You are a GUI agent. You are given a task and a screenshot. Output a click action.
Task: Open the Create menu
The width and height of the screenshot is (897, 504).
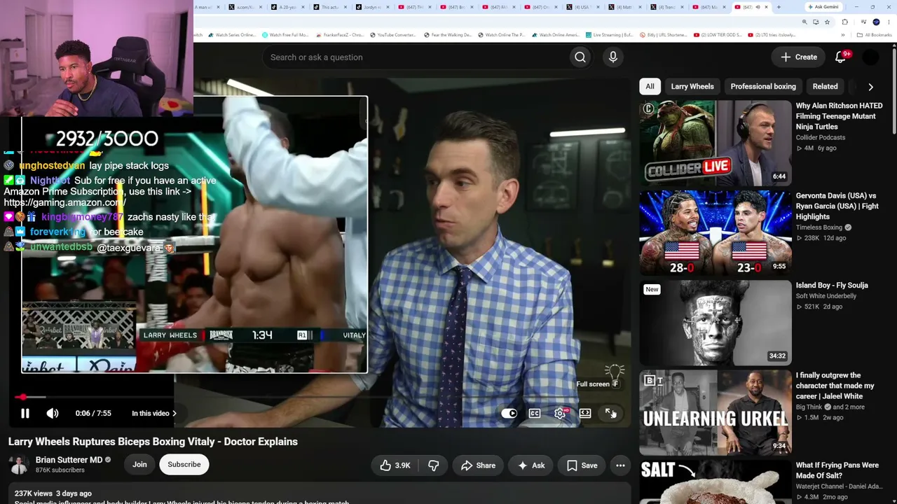[x=799, y=57]
